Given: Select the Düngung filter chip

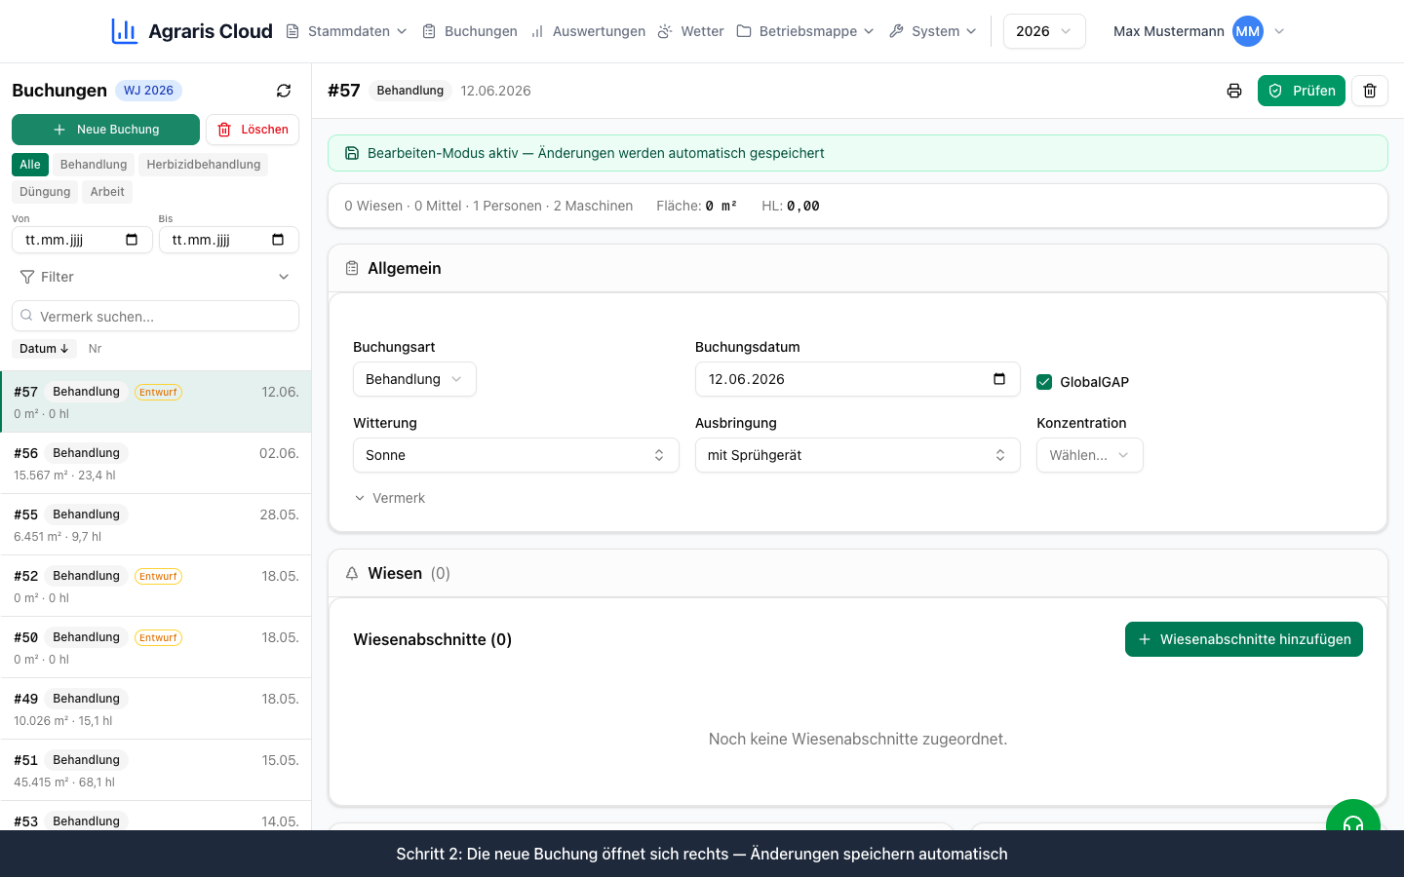Looking at the screenshot, I should [x=45, y=192].
